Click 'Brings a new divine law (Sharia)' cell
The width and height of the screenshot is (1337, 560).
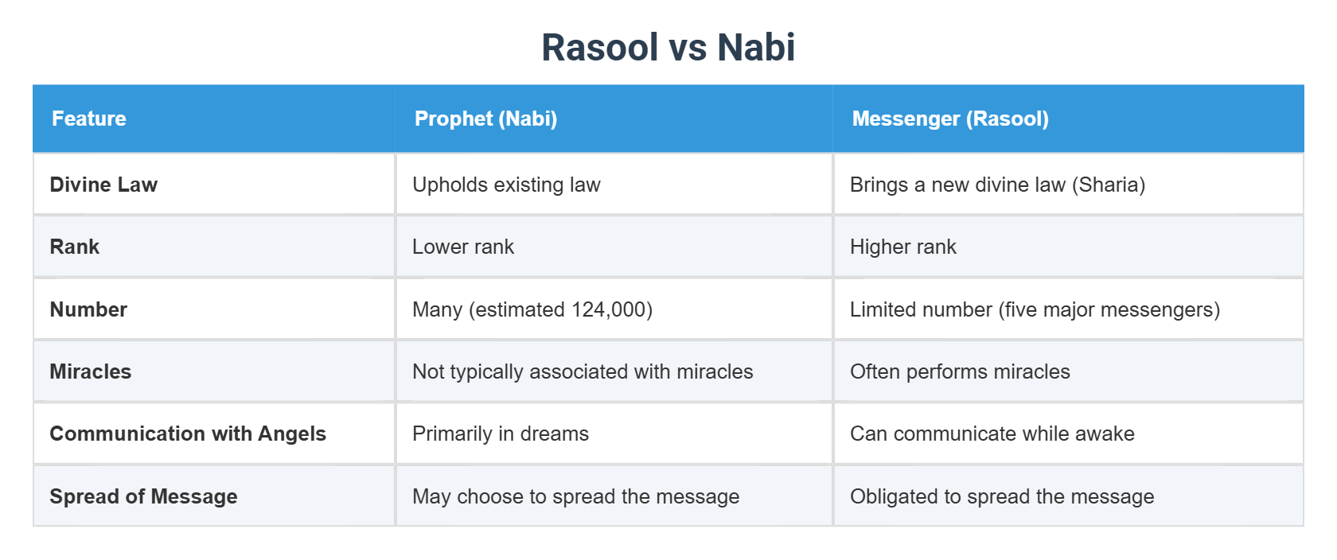click(1069, 185)
